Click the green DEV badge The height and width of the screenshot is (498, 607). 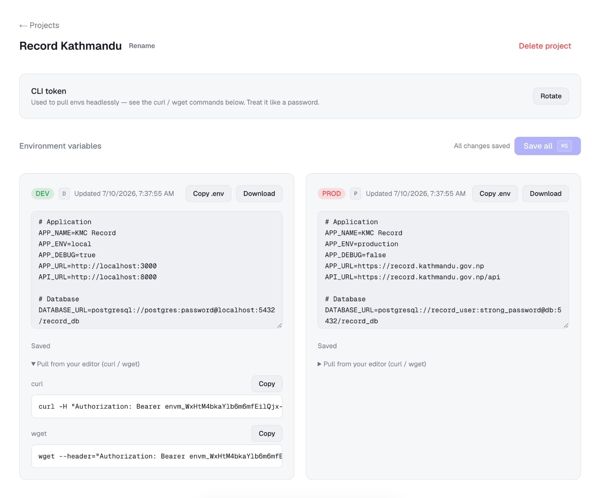[42, 194]
